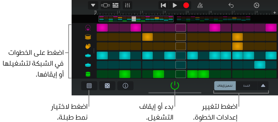The width and height of the screenshot is (278, 122).
Task: Select the orange snare drum row icon
Action: tap(88, 37)
